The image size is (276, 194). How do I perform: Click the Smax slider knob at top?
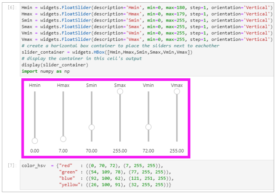120,92
